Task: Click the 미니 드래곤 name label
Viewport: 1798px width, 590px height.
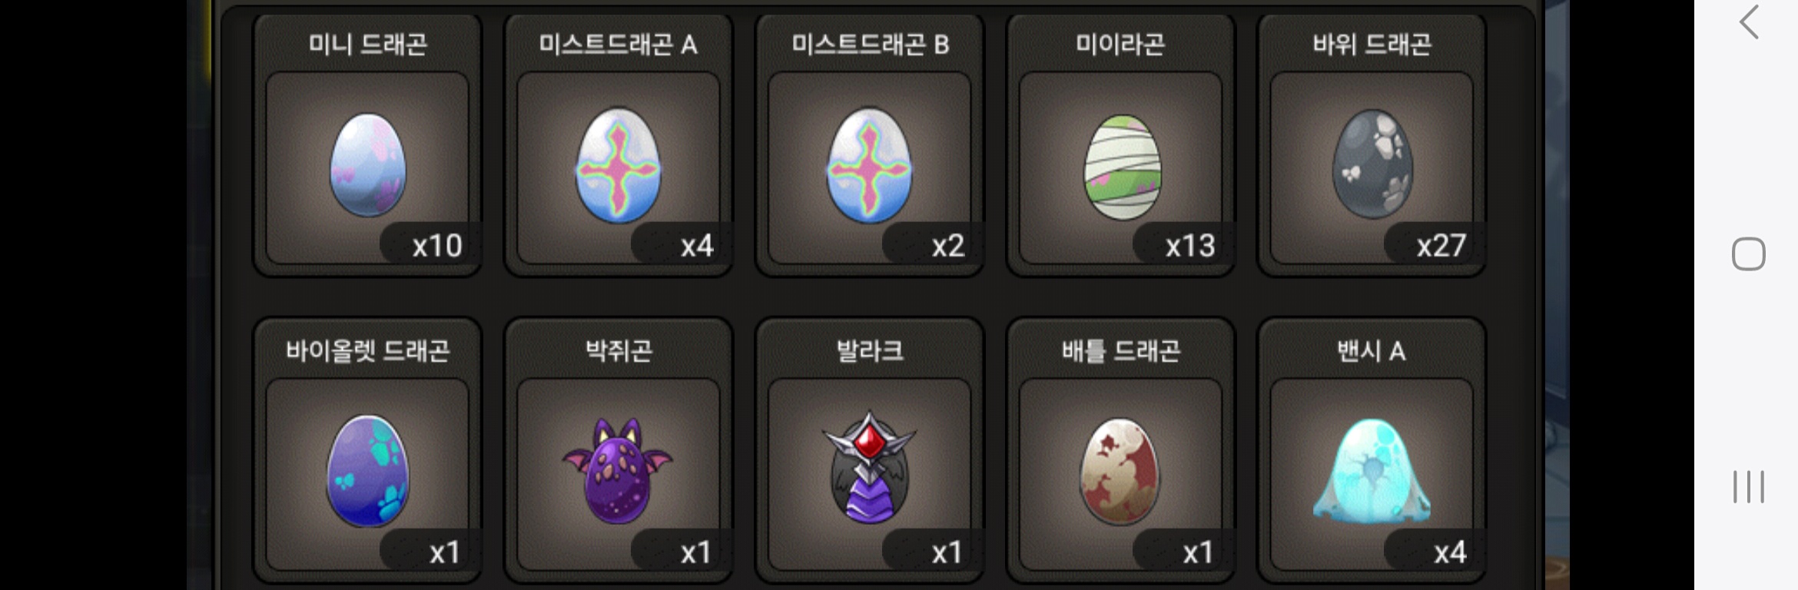Action: pos(367,45)
